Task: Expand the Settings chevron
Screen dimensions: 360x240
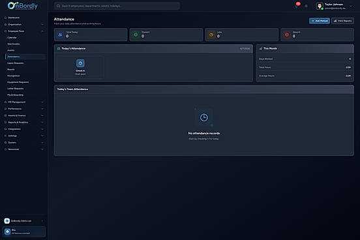Action: 42,136
